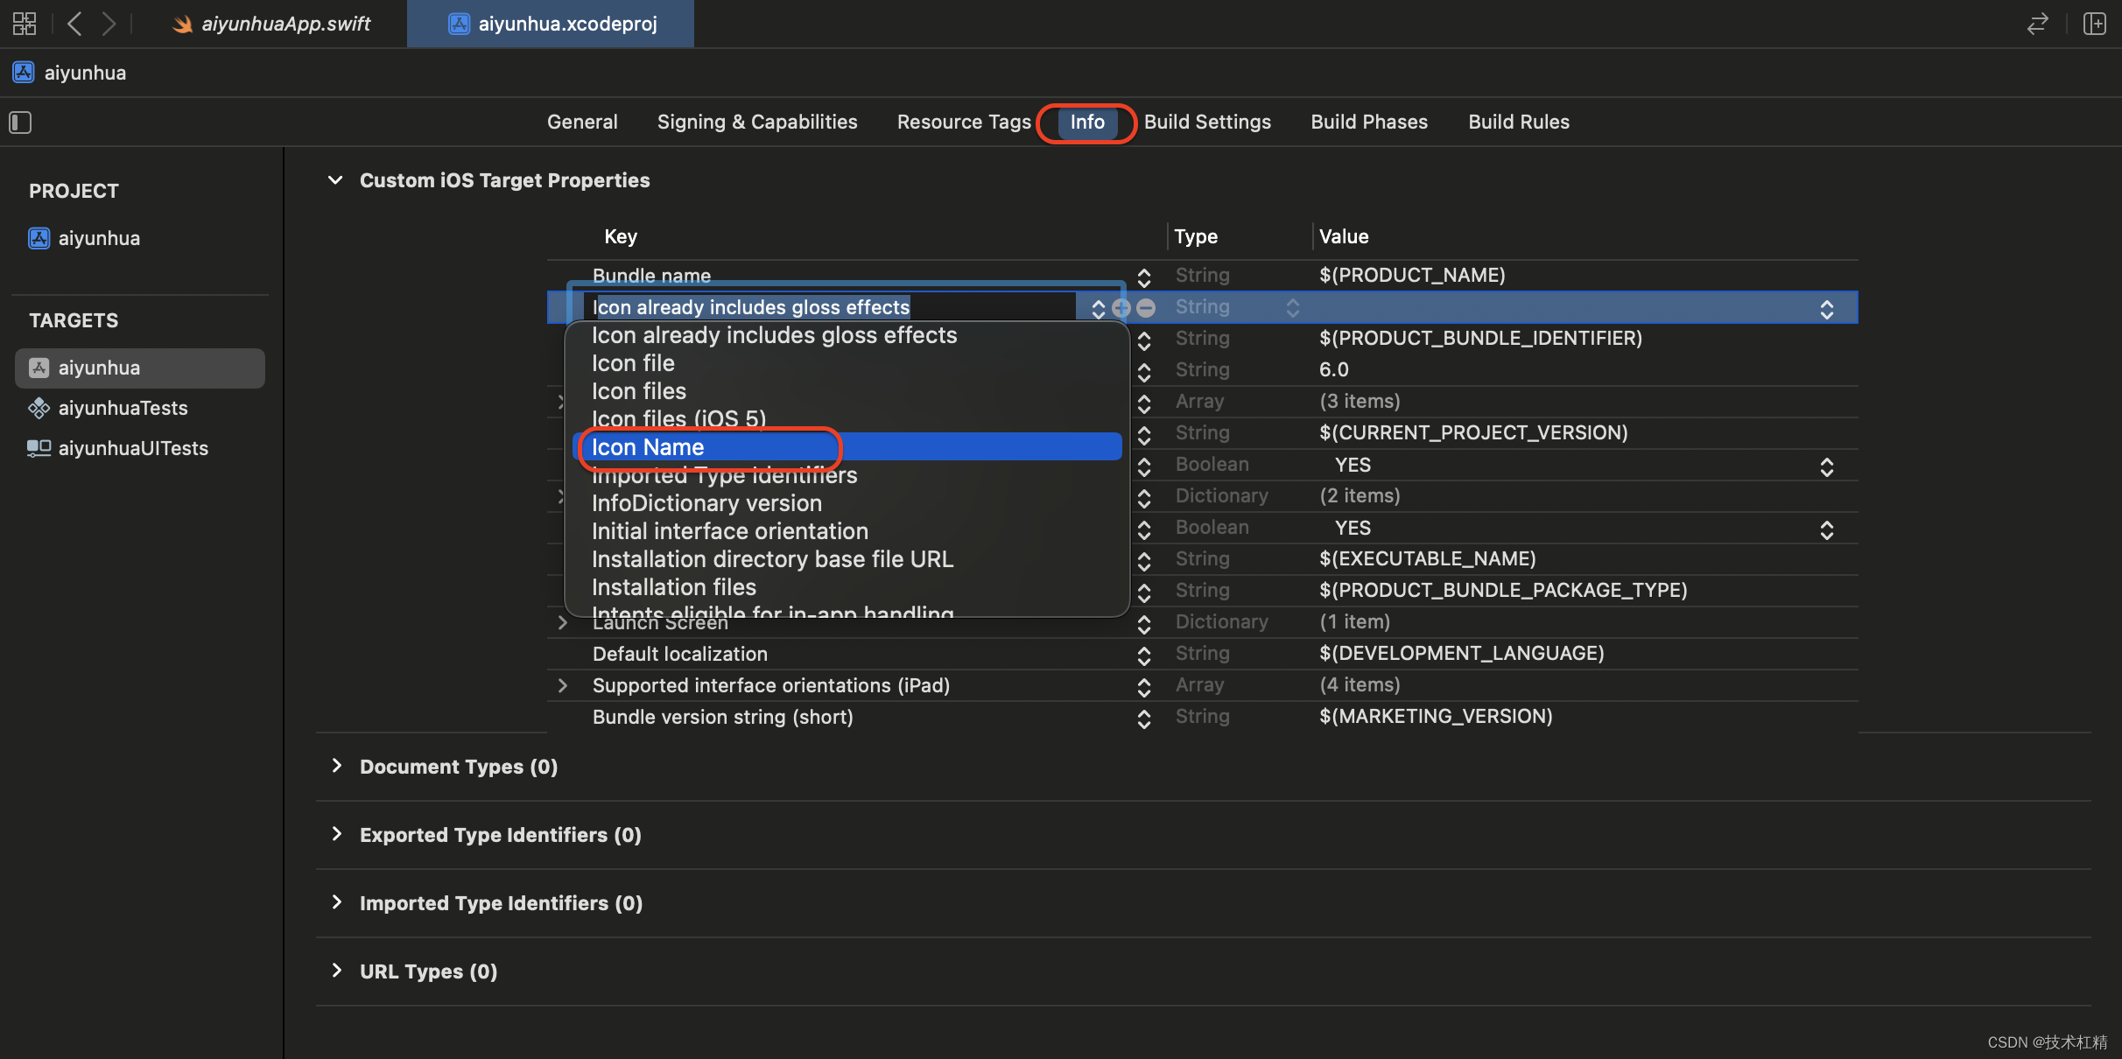The height and width of the screenshot is (1059, 2122).
Task: Open the value popup of the edited row
Action: [1827, 309]
